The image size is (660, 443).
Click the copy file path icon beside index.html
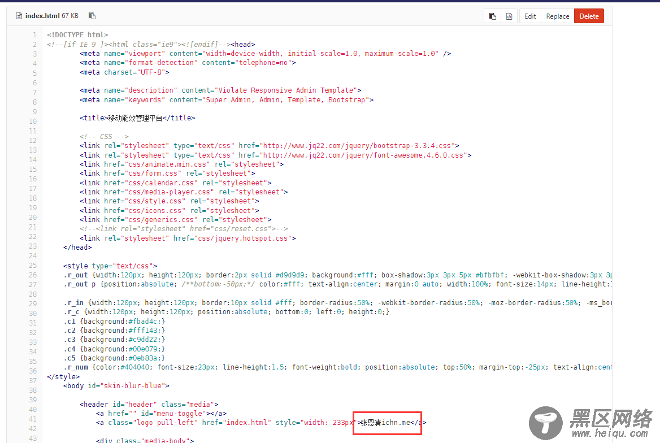(92, 16)
